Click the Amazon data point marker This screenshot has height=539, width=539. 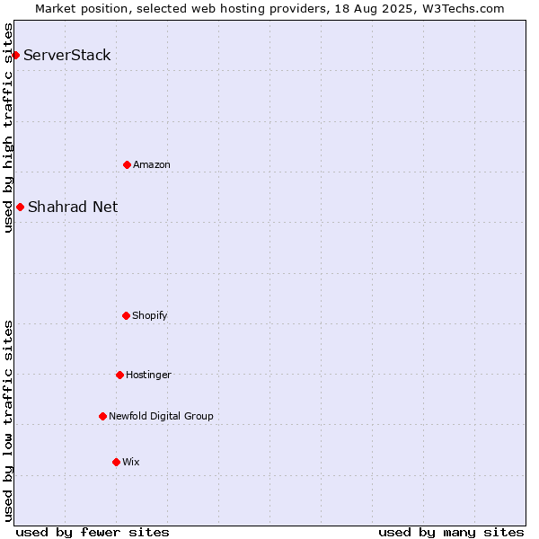pyautogui.click(x=127, y=165)
